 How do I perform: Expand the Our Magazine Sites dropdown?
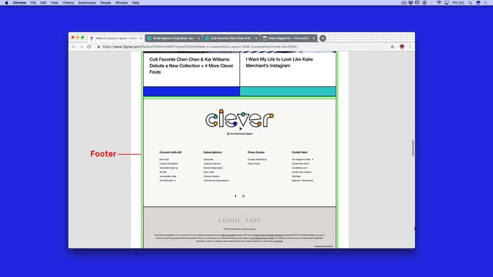[x=302, y=159]
